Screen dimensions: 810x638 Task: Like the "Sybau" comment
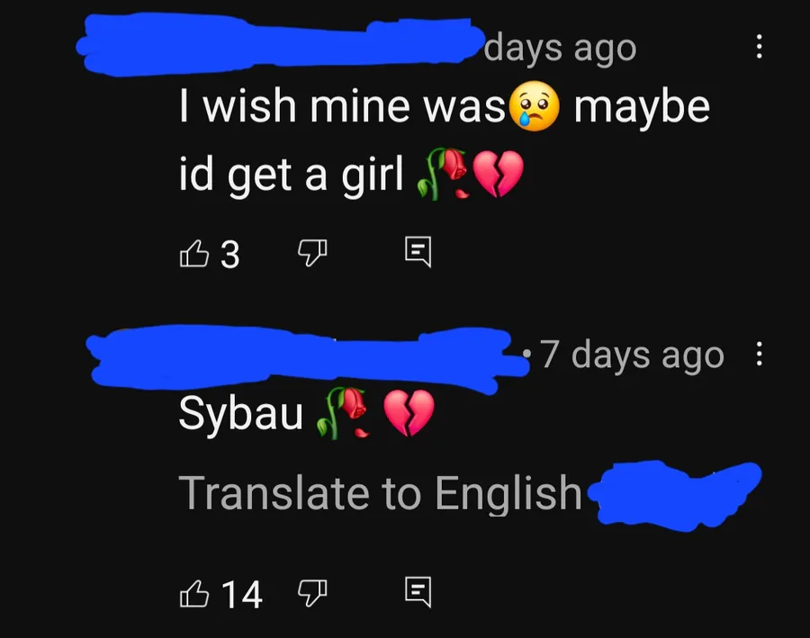pos(194,594)
